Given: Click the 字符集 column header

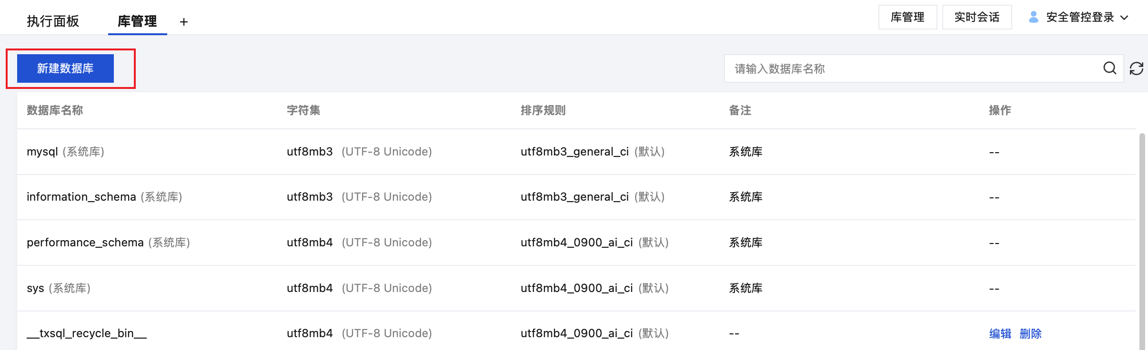Looking at the screenshot, I should 303,110.
